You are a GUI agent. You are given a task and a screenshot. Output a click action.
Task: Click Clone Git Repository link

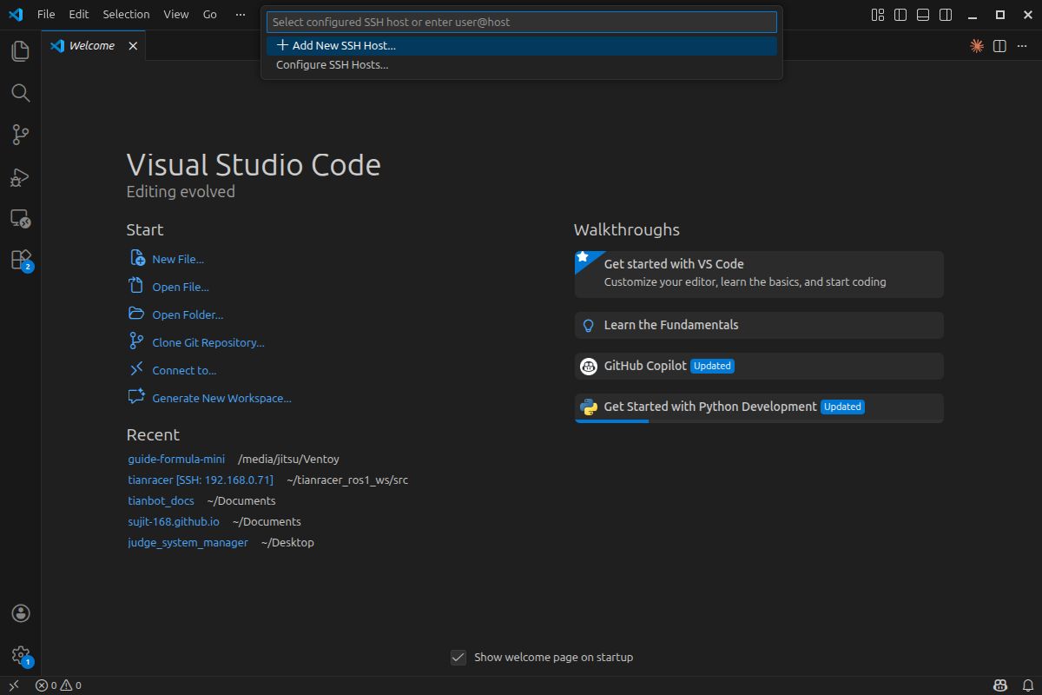(x=208, y=343)
